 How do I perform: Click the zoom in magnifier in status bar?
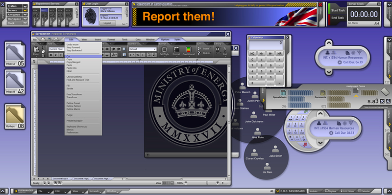pos(55,183)
